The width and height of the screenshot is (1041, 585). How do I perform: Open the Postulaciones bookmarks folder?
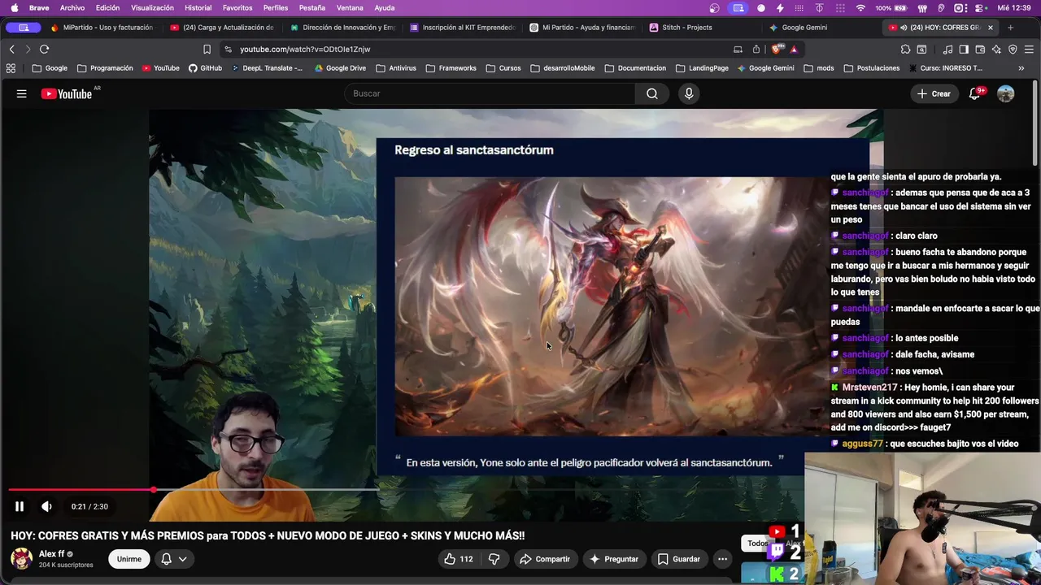872,68
